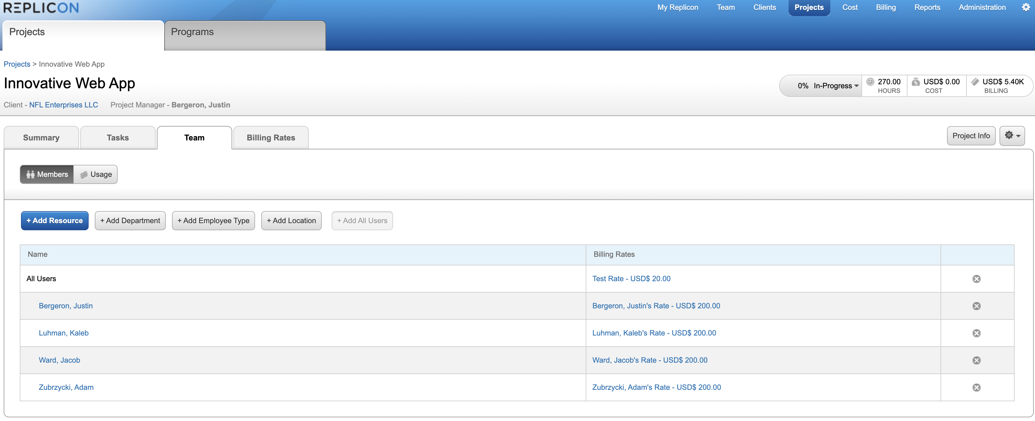Delete Ward, Jacob using remove icon

[976, 360]
